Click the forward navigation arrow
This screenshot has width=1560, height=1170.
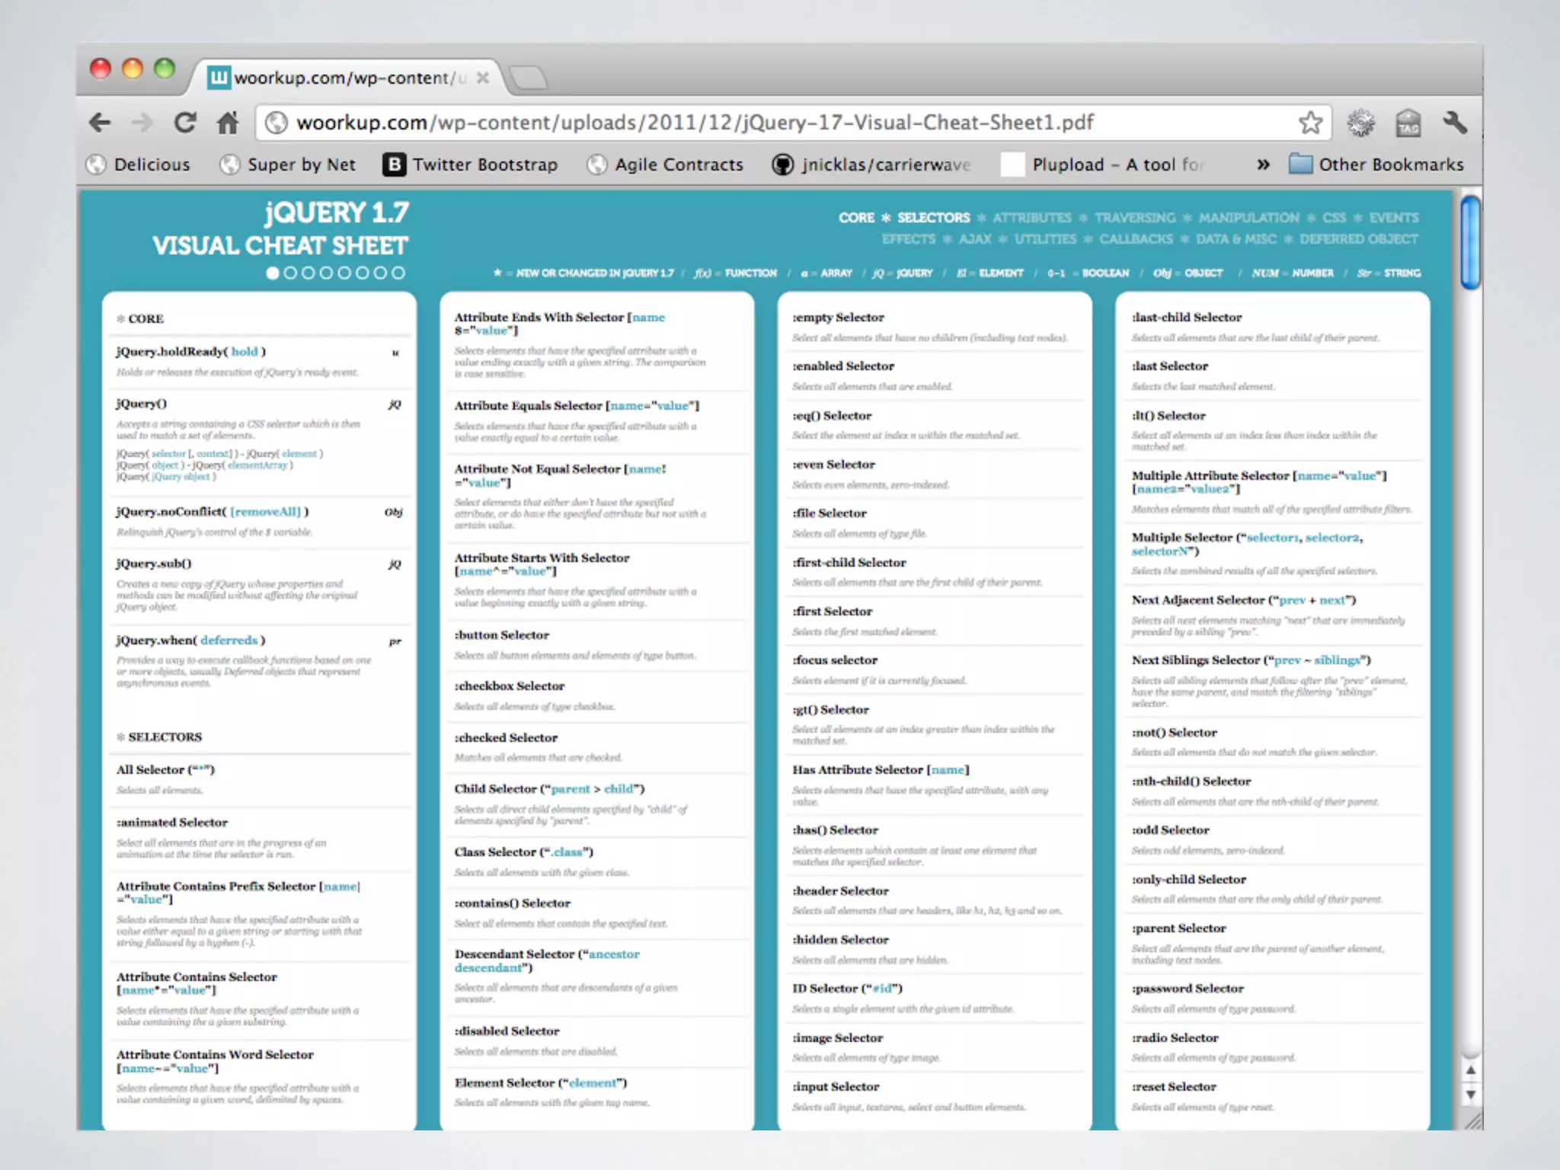click(142, 123)
